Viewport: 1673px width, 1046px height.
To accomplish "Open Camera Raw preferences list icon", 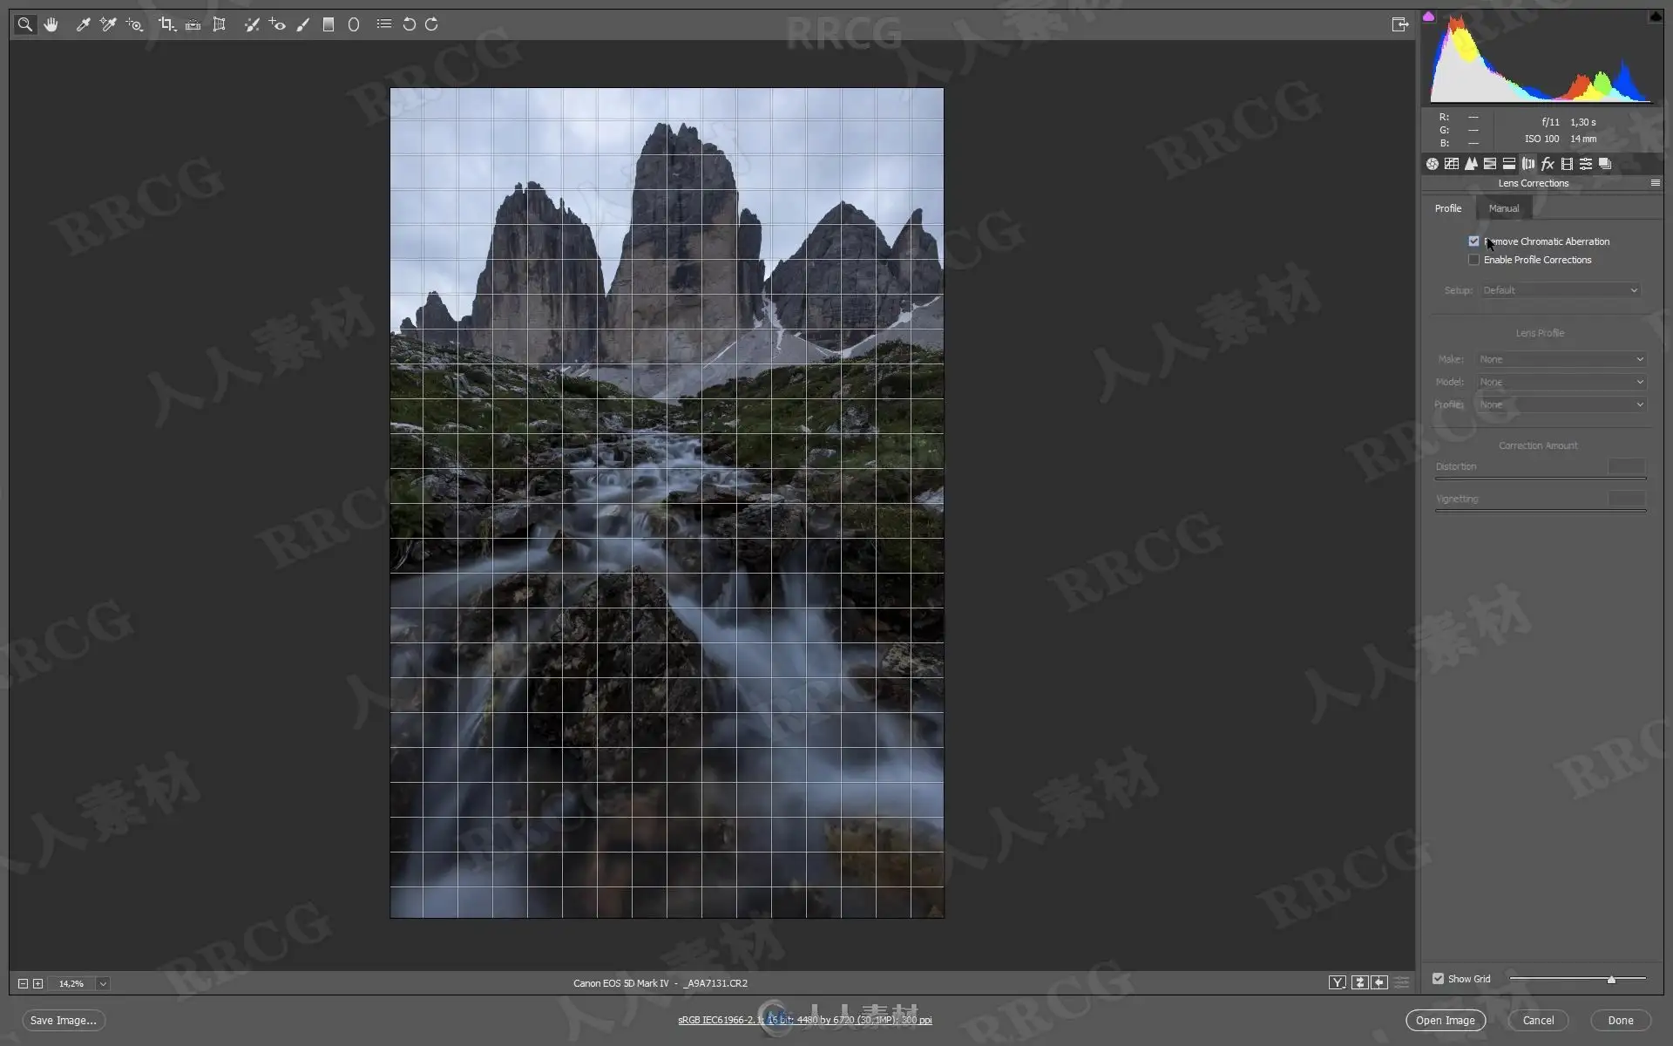I will tap(383, 24).
